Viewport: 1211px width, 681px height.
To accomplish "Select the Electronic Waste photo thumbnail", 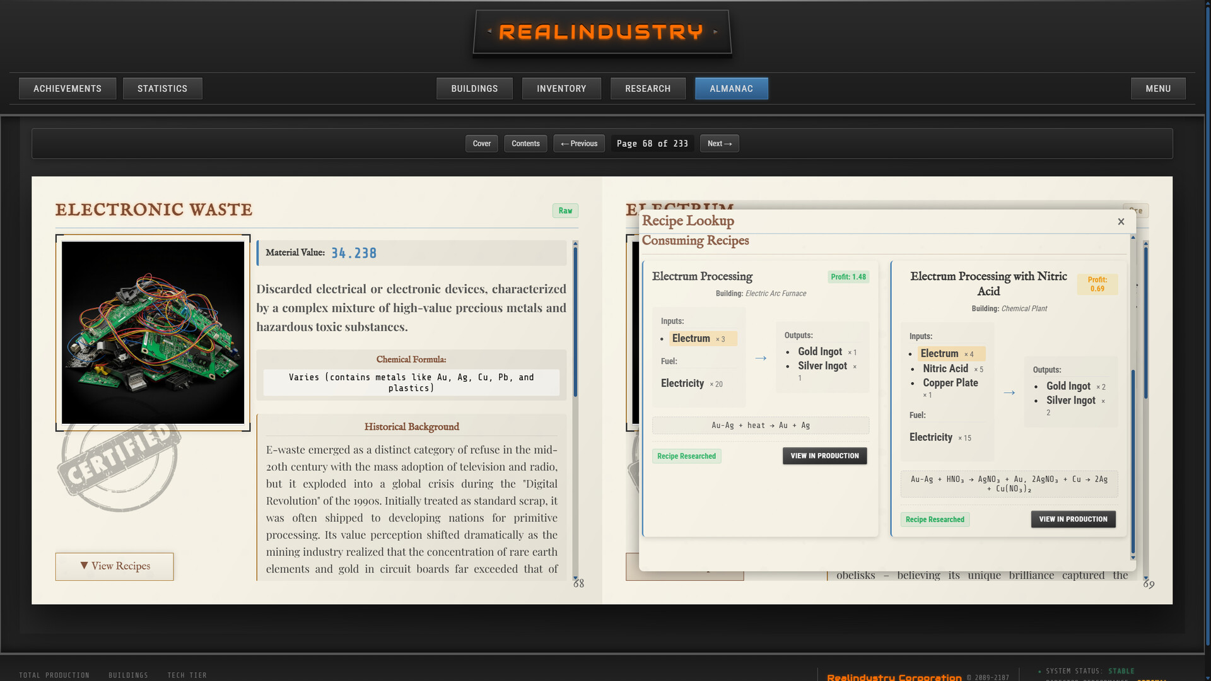I will pos(153,332).
